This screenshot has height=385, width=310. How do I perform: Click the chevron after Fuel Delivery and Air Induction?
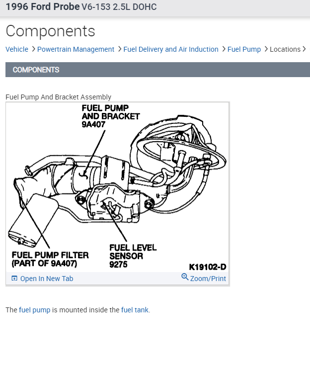224,49
